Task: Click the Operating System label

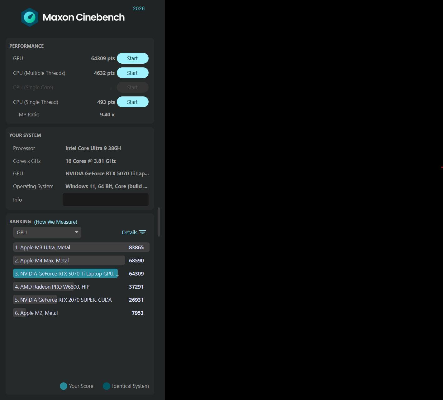Action: 33,186
